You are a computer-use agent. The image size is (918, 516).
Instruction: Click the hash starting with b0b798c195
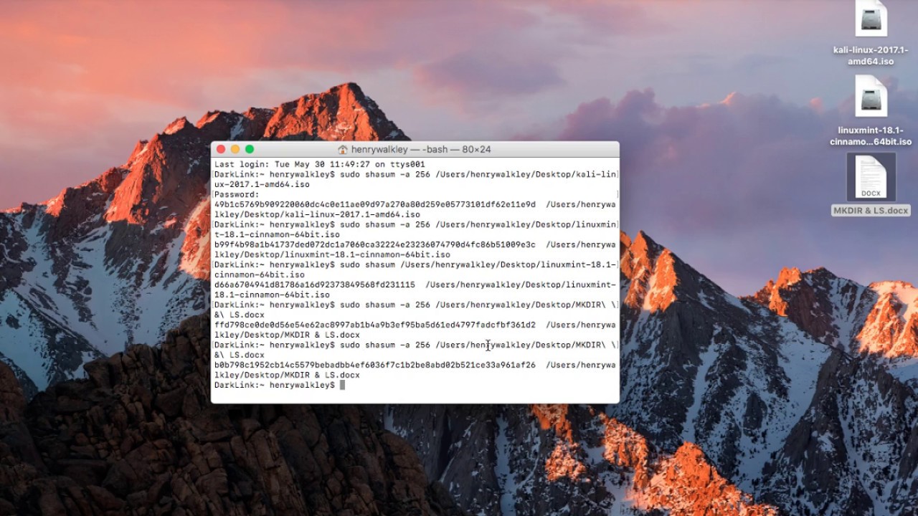[x=375, y=365]
